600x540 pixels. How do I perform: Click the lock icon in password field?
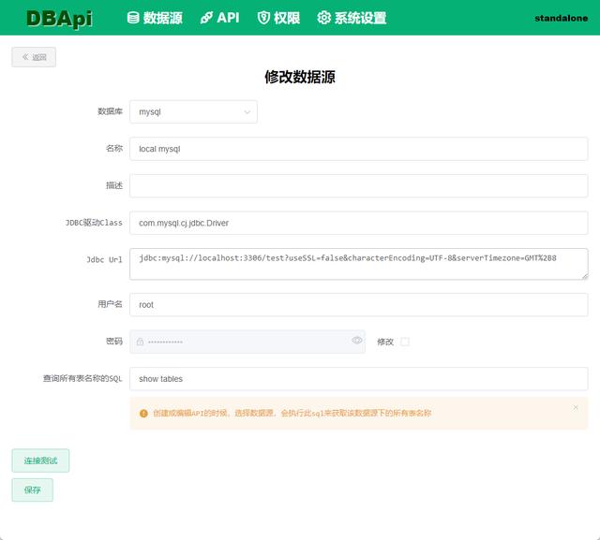click(140, 342)
